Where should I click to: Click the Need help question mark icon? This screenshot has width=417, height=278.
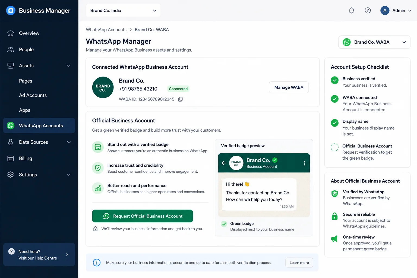11,251
